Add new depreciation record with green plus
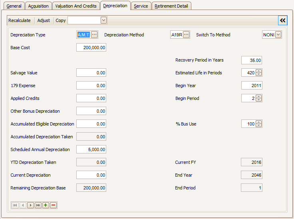 (x=46, y=205)
